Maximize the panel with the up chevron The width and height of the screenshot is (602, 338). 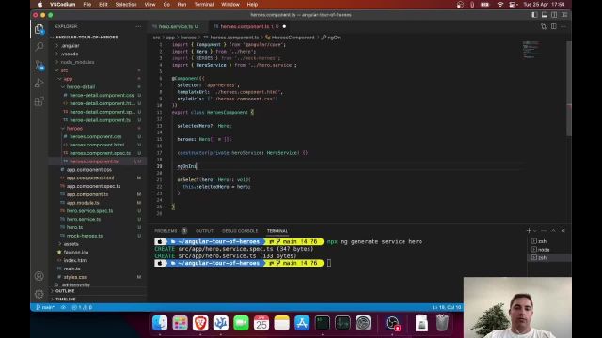tap(553, 230)
